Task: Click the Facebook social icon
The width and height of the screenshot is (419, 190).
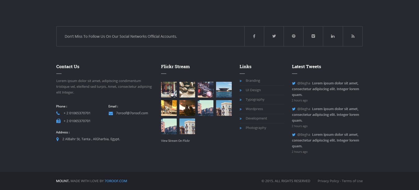Action: 254,36
